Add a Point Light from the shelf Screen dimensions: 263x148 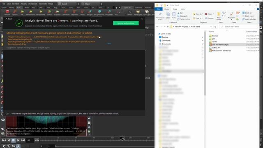pyautogui.click(x=138, y=13)
